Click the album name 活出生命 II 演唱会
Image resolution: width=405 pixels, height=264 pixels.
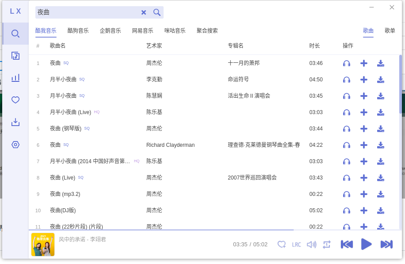[x=249, y=96]
